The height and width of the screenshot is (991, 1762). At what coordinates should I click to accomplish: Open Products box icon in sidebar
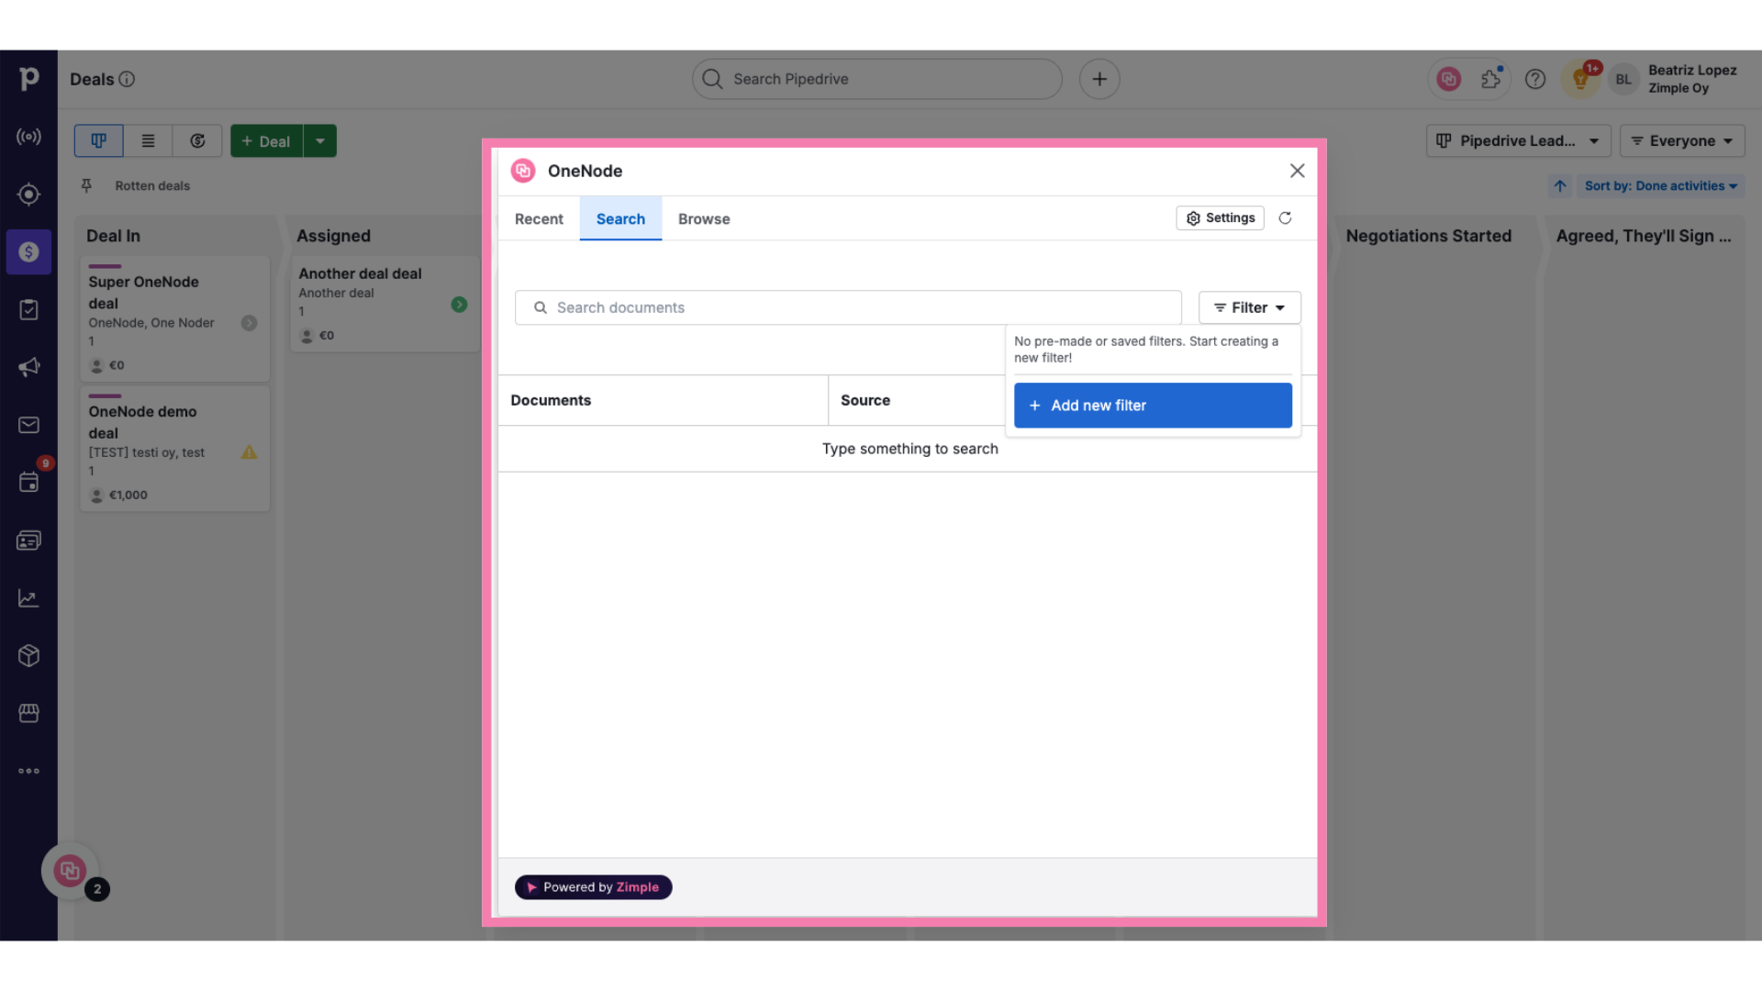point(28,655)
